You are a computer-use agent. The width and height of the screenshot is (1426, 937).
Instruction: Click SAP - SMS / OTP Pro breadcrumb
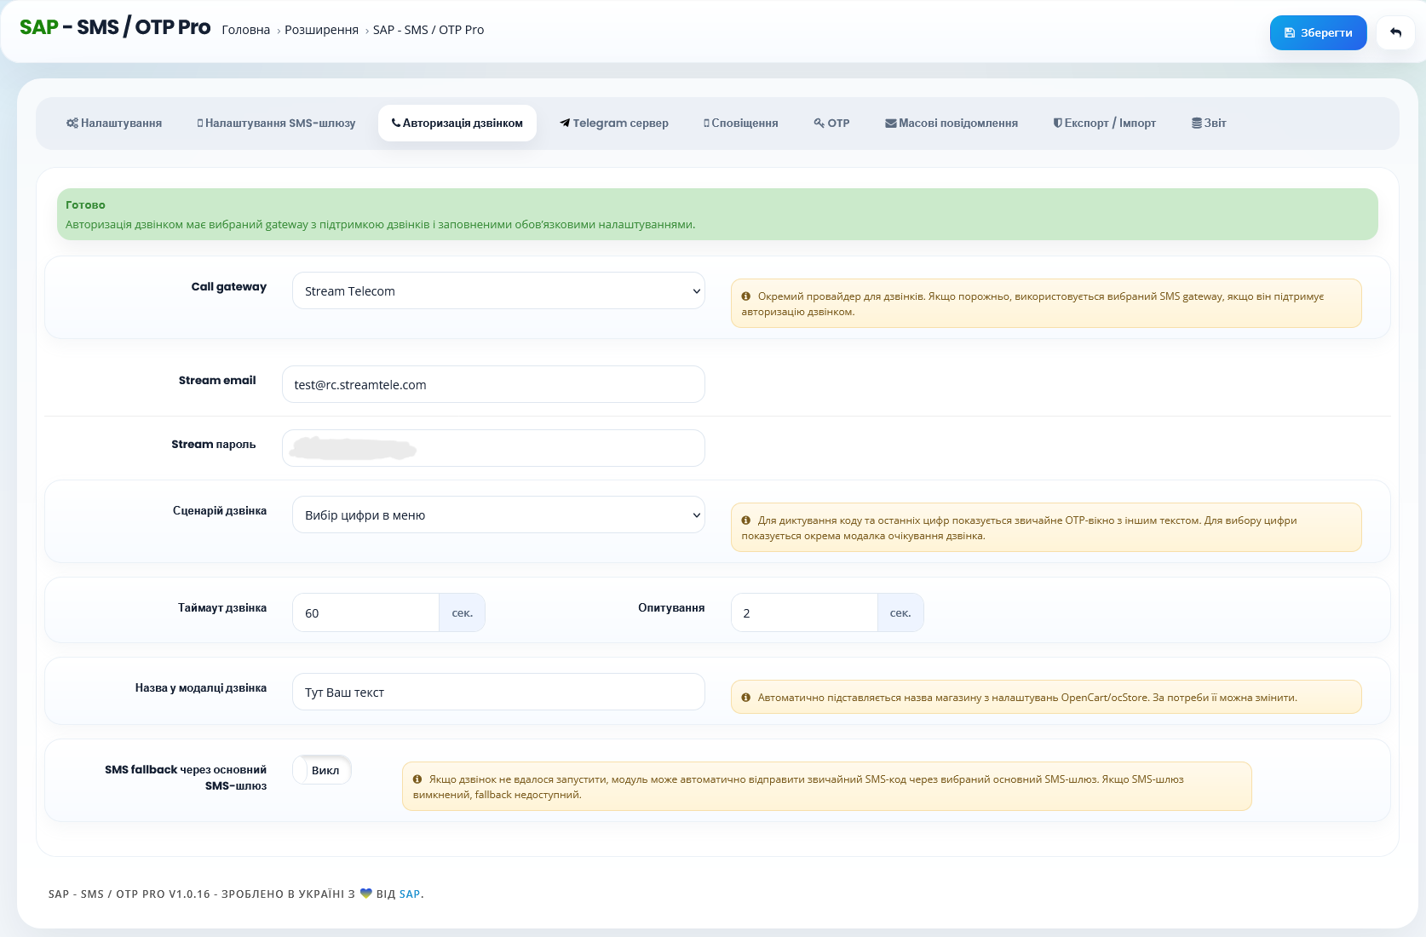point(428,30)
